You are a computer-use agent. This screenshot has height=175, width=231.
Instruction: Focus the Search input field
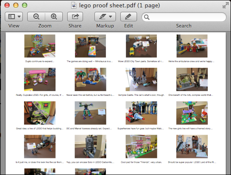(184, 17)
